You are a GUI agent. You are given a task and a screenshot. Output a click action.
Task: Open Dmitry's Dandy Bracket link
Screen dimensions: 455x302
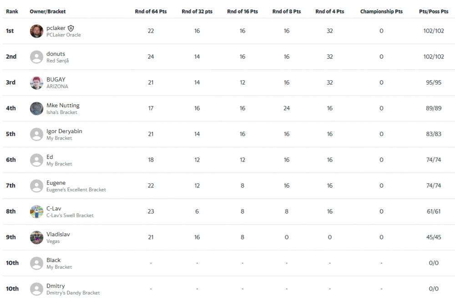click(x=74, y=293)
